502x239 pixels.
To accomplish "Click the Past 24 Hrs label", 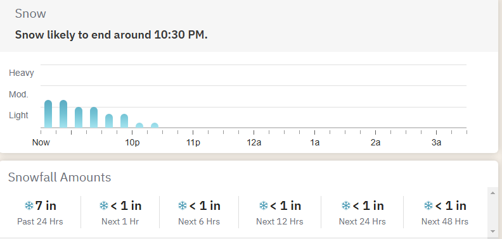I will pyautogui.click(x=40, y=221).
